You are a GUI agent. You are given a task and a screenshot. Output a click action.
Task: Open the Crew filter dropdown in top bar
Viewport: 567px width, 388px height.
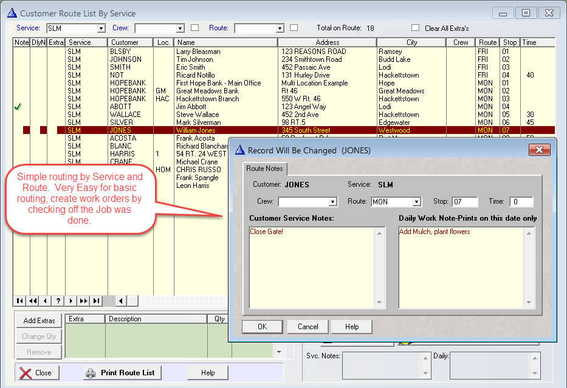(180, 28)
